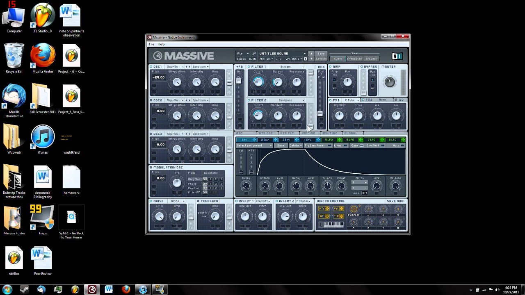This screenshot has height=295, width=525.
Task: Toggle Insert 1 power button
Action: 237,201
